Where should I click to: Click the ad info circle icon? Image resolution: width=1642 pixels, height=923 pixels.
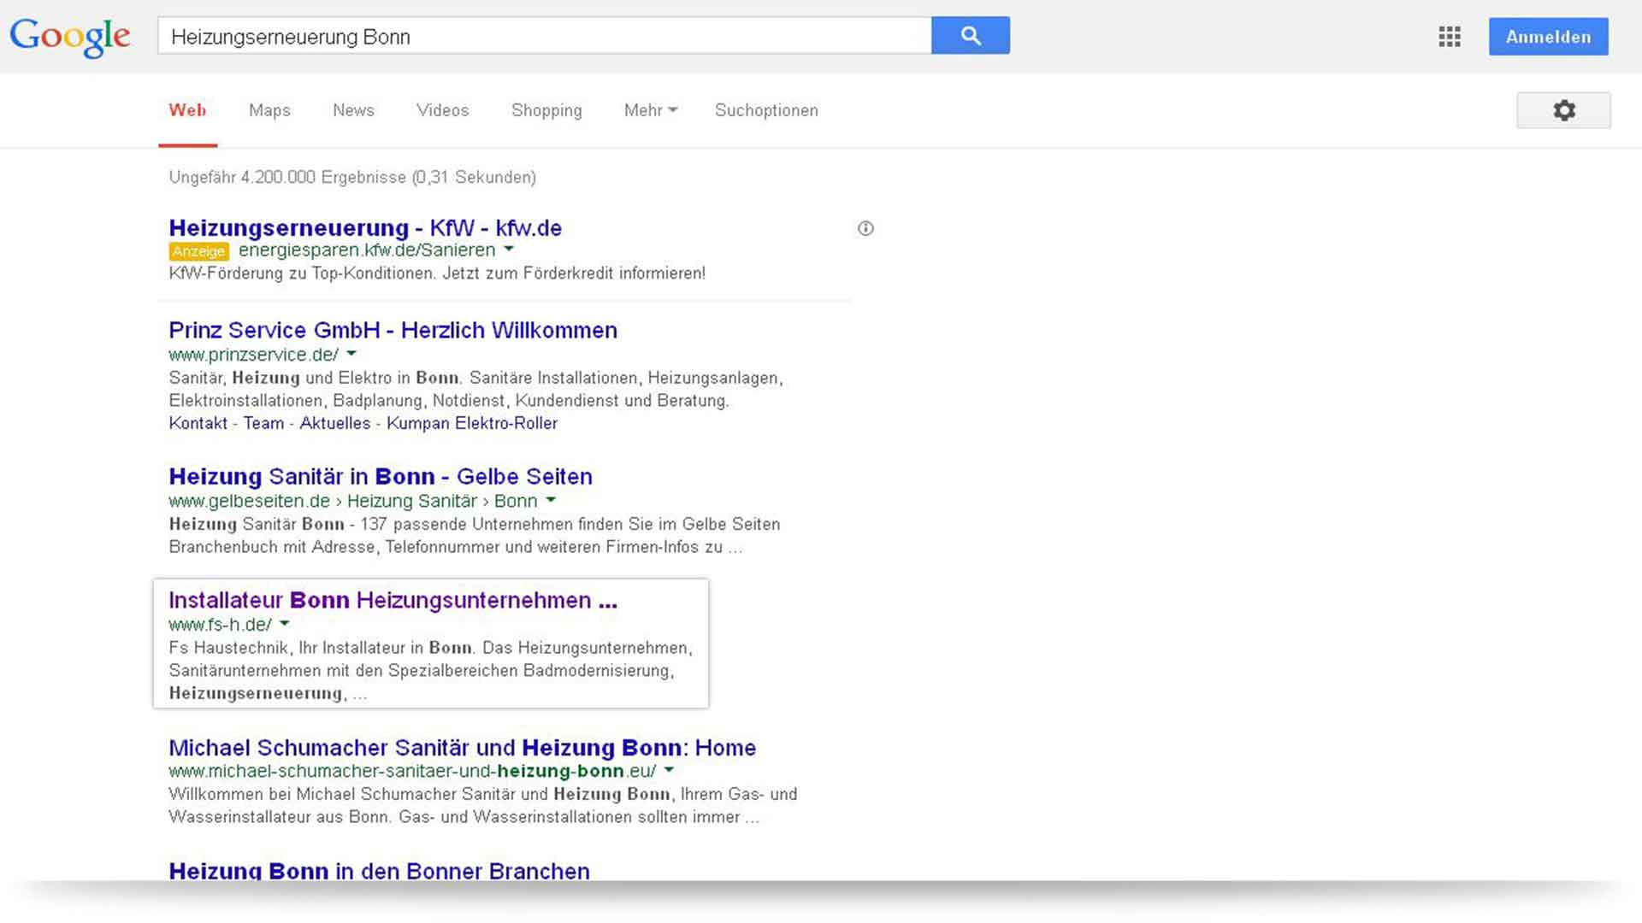tap(865, 228)
